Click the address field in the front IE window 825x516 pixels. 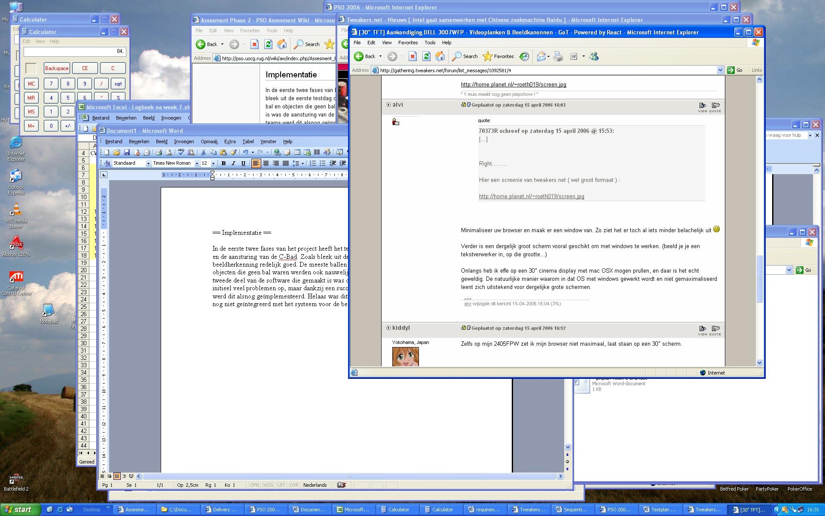(547, 70)
